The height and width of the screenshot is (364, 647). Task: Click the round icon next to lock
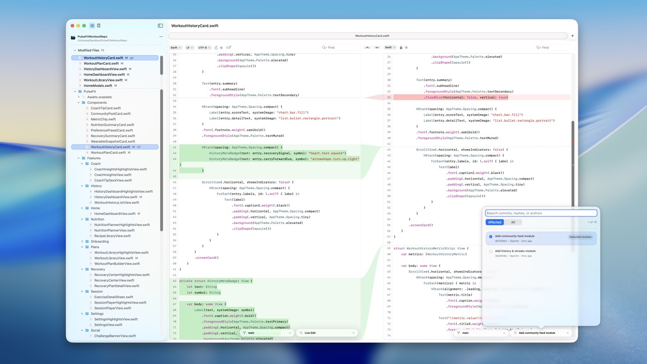click(x=406, y=48)
